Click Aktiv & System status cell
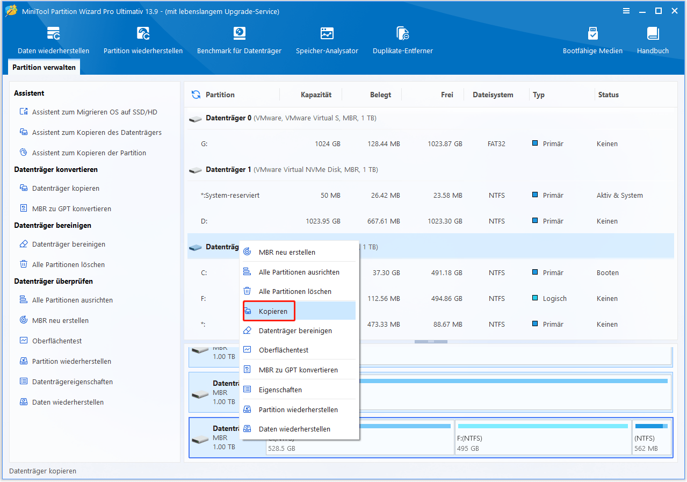Image resolution: width=687 pixels, height=482 pixels. click(x=619, y=195)
